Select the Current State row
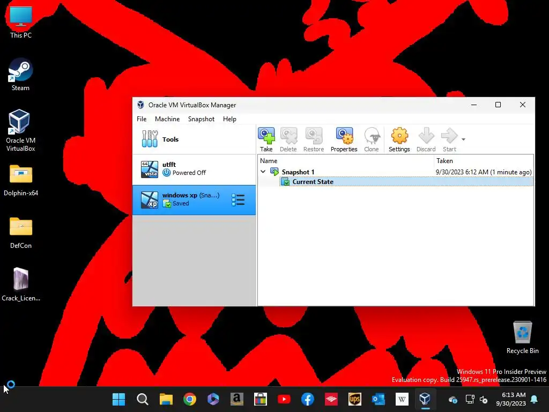Screen dimensions: 549x412 coord(406,181)
